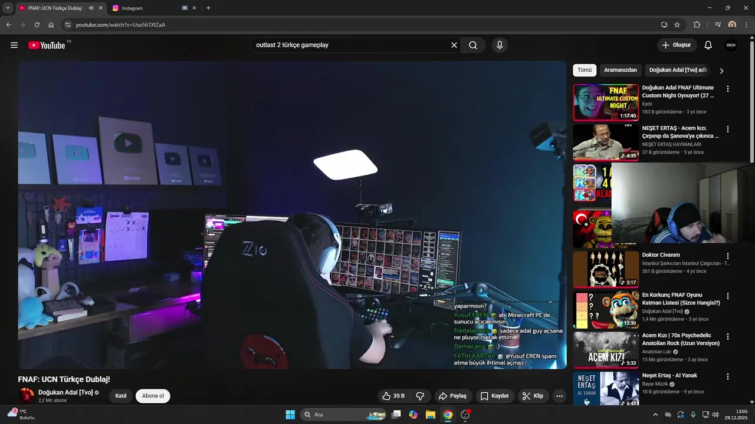Bookmark this page with star icon
The width and height of the screenshot is (755, 424).
click(x=677, y=25)
